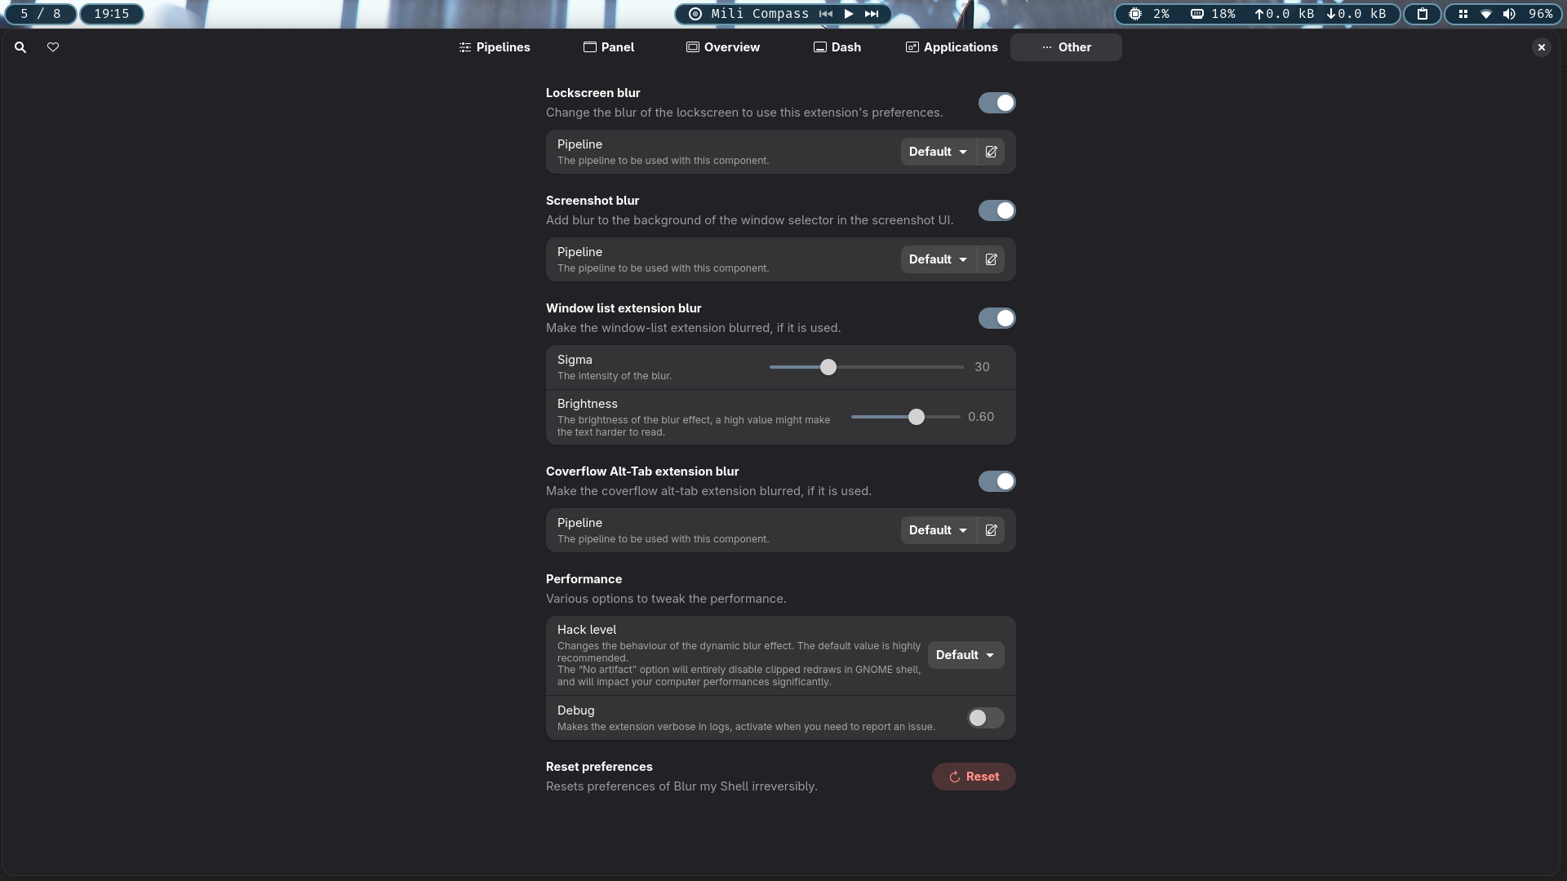Screen dimensions: 1567x881
Task: Open Screenshot blur pipeline Default dropdown
Action: pos(938,259)
